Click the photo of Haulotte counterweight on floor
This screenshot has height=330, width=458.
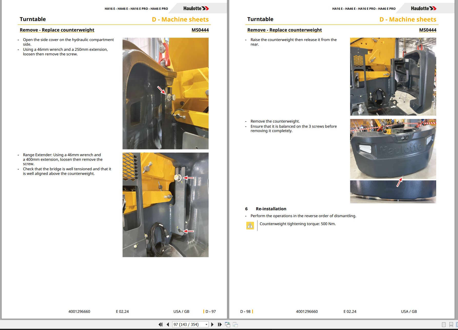point(393,149)
